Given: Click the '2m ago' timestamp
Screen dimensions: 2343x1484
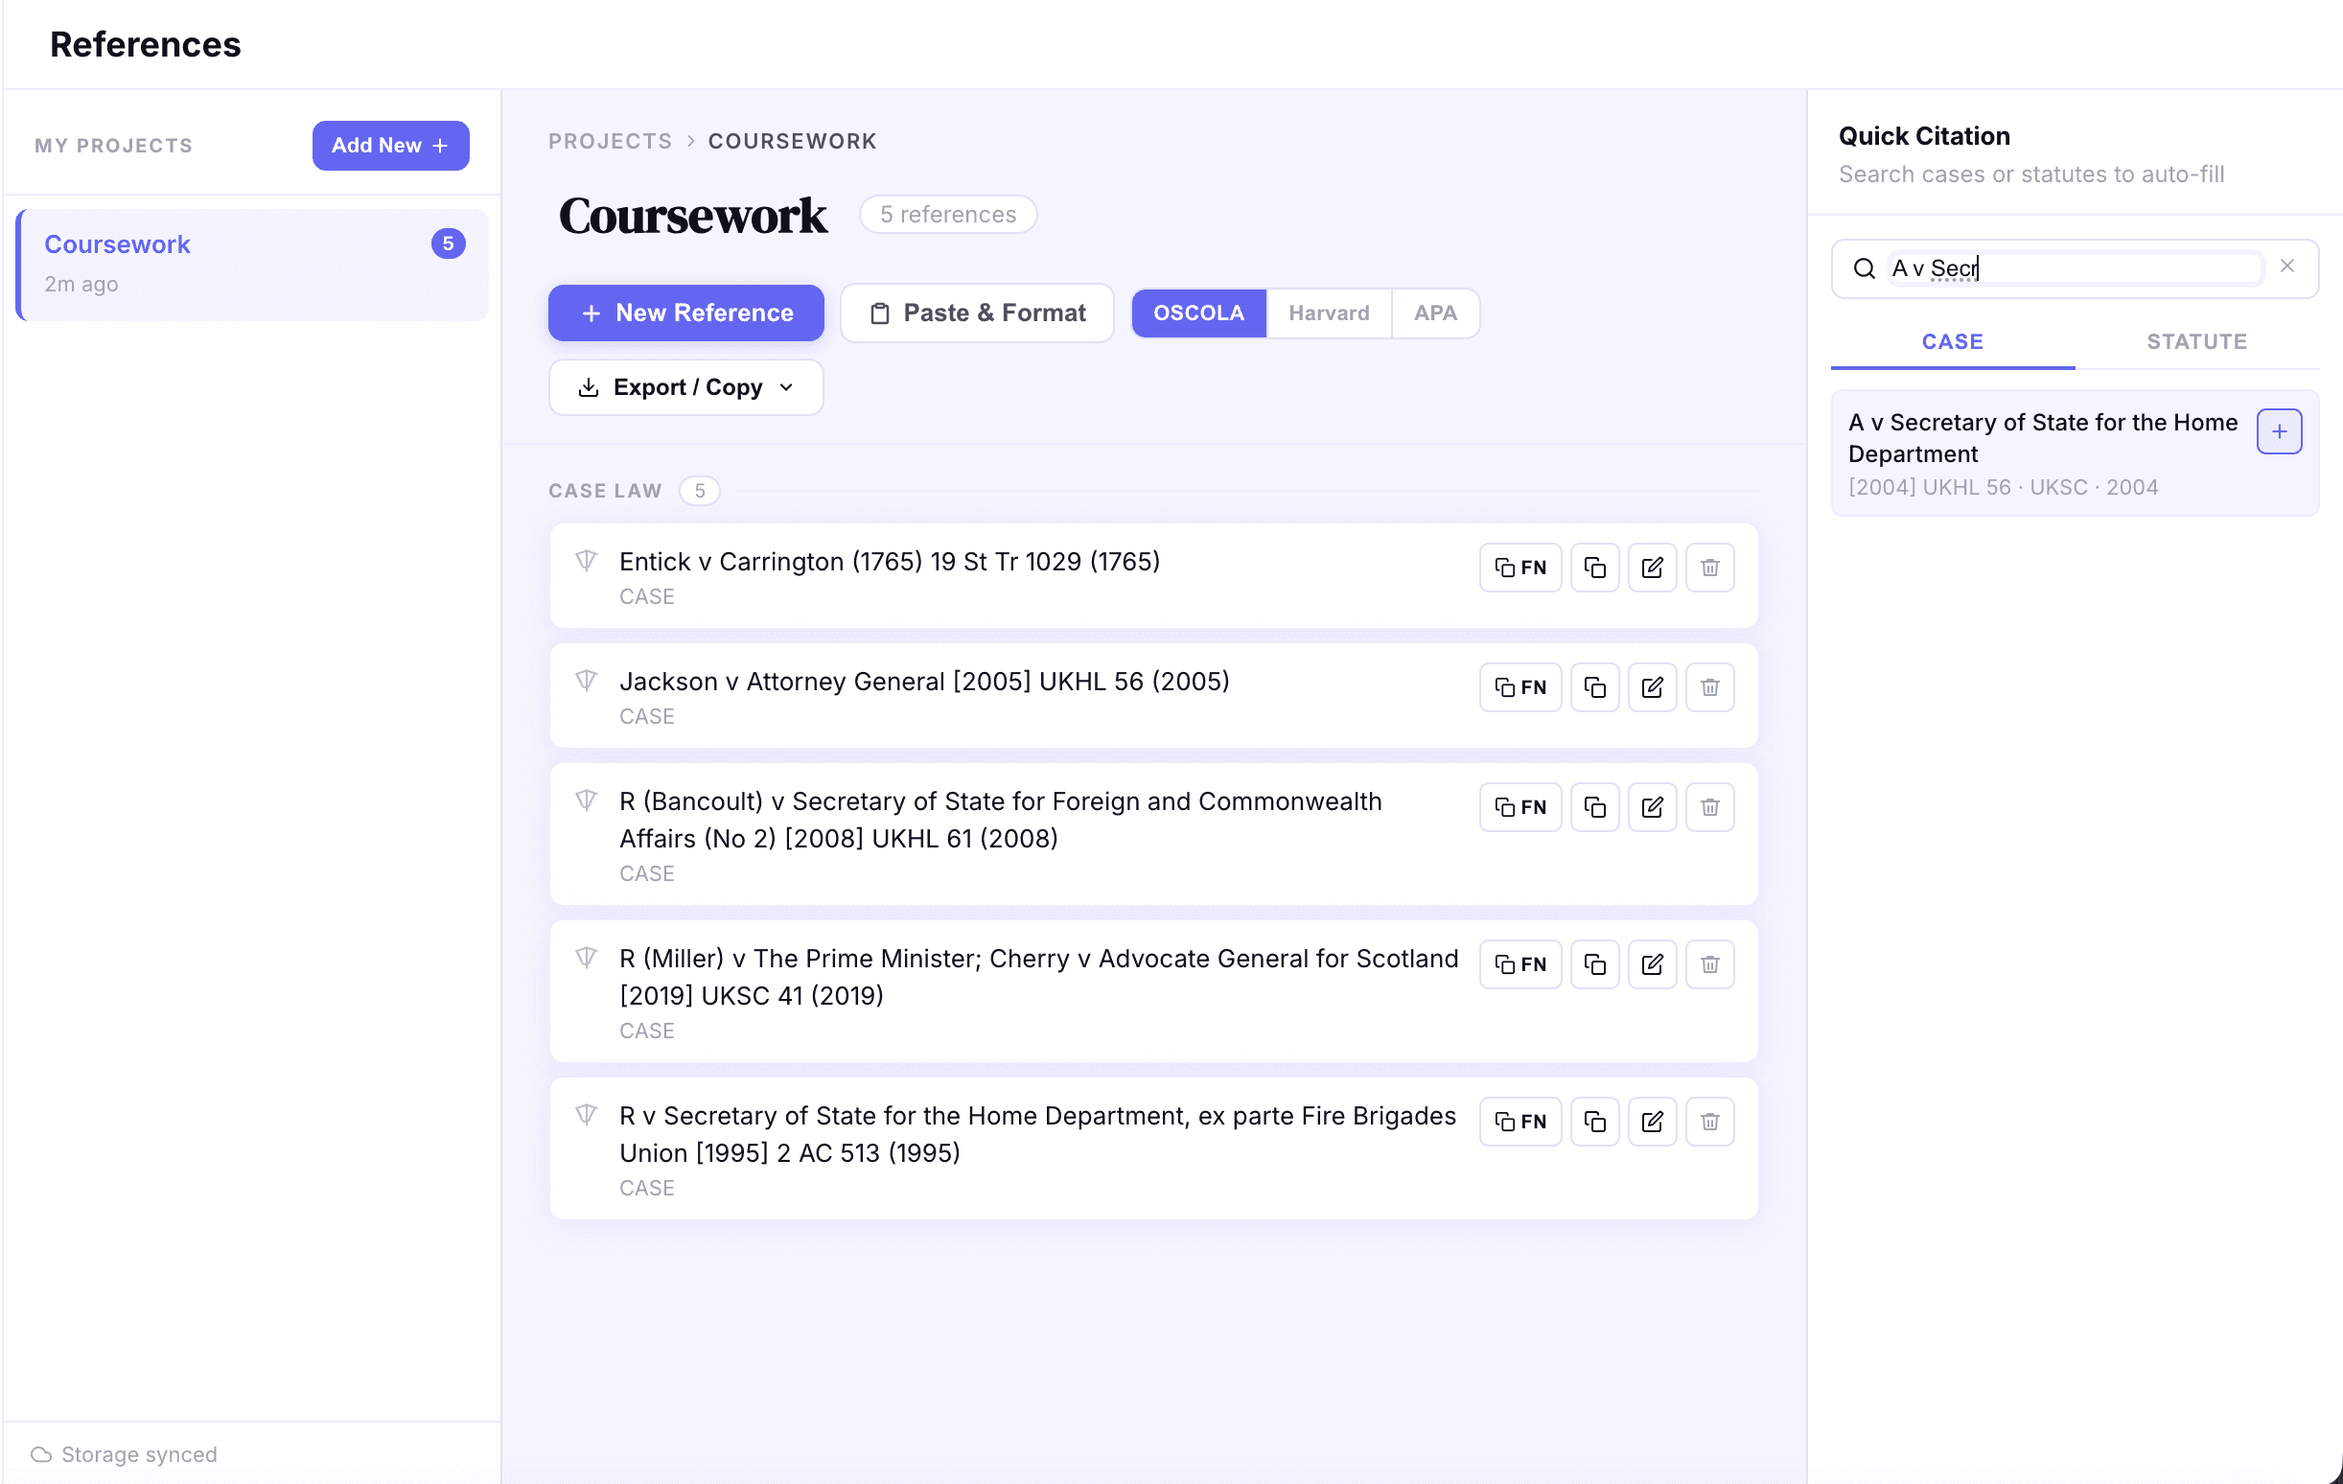Looking at the screenshot, I should click(81, 284).
